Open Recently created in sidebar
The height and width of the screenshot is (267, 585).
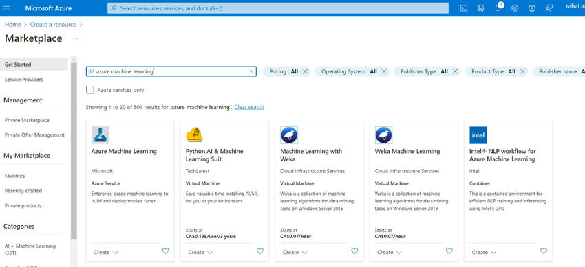23,190
